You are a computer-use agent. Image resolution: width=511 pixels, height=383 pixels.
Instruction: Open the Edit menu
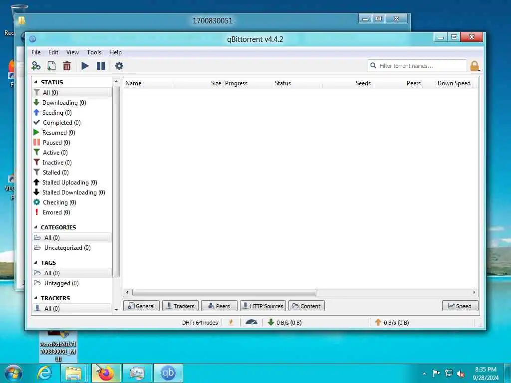point(53,52)
